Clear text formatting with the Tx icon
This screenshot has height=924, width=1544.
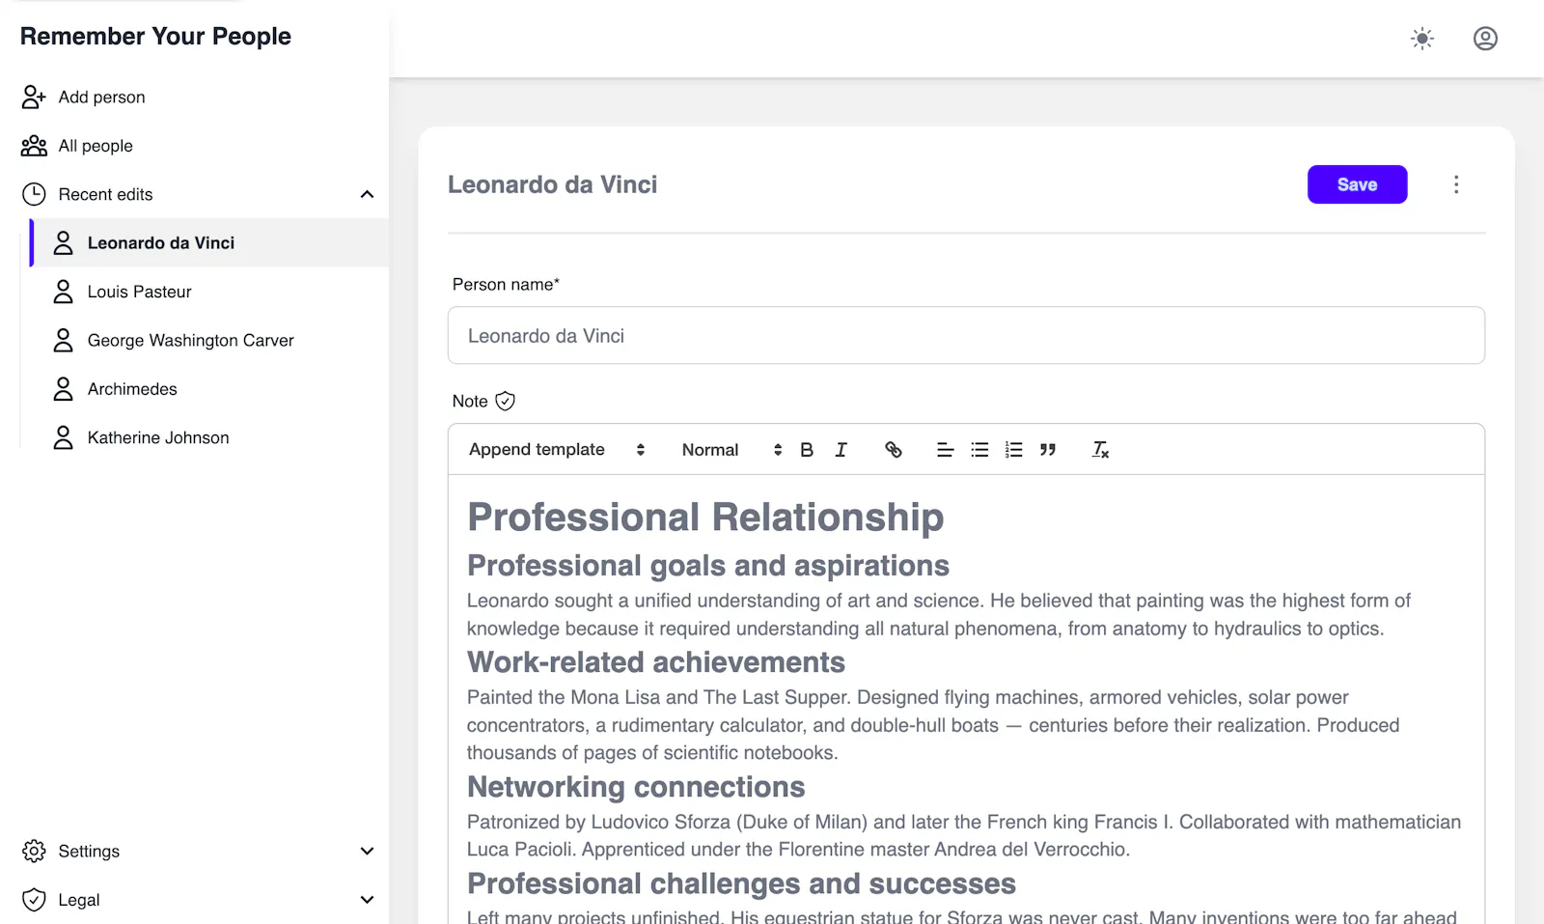pos(1100,450)
